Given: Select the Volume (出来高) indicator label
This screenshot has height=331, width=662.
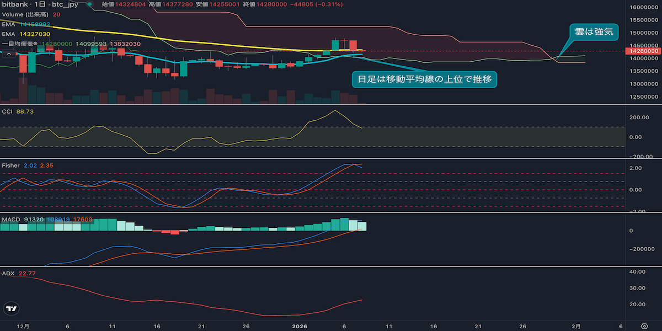Looking at the screenshot, I should tap(25, 14).
